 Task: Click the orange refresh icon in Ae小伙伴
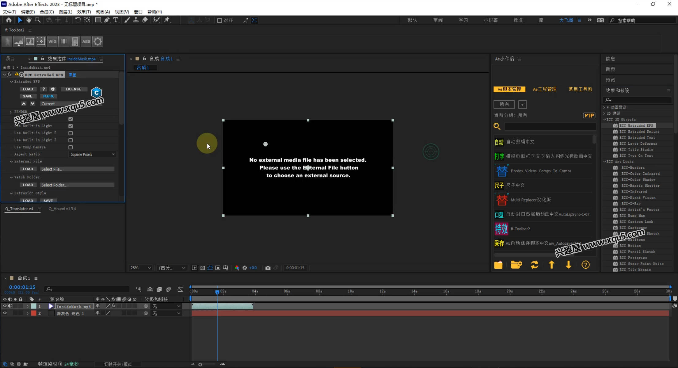(535, 265)
